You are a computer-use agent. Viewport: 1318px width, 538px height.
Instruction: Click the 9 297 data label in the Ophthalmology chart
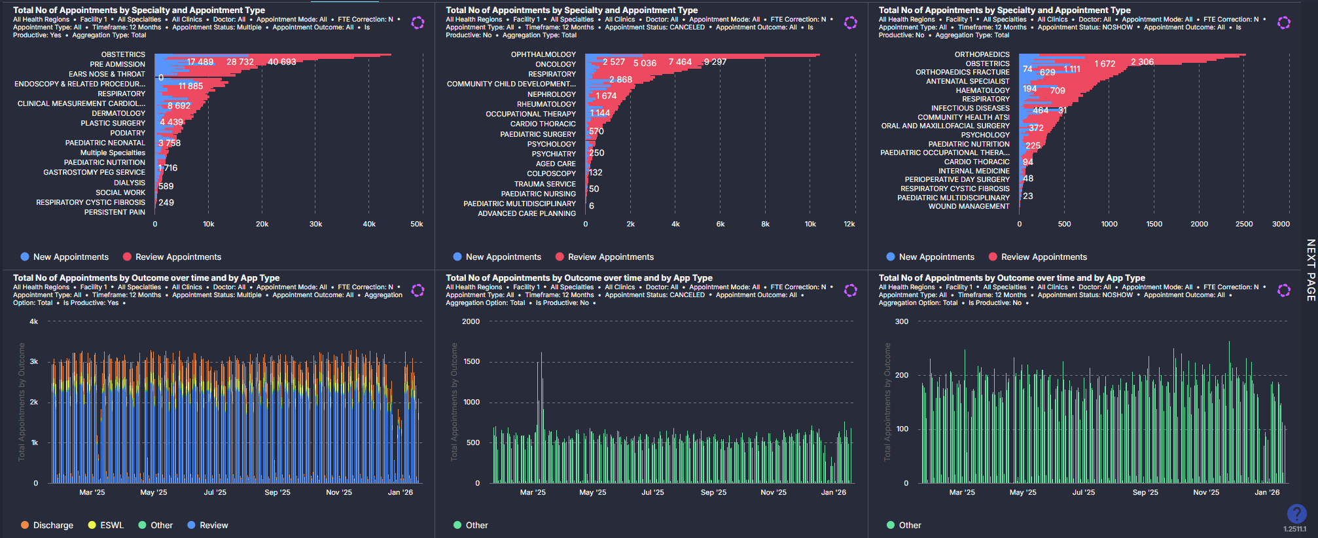coord(715,62)
